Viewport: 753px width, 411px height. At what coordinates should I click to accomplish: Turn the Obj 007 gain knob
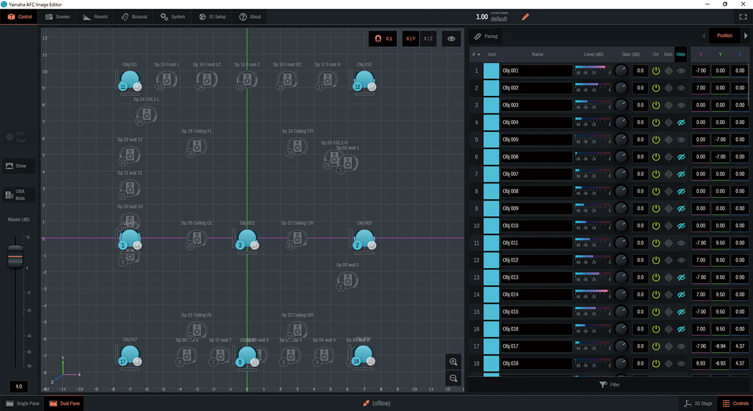[621, 174]
